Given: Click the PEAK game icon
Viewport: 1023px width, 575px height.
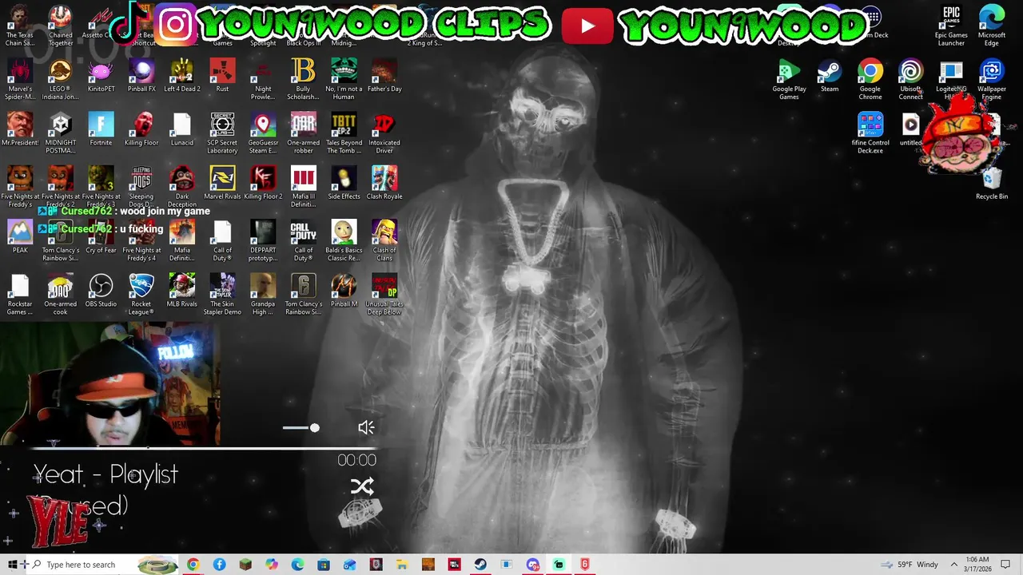Looking at the screenshot, I should click(20, 236).
